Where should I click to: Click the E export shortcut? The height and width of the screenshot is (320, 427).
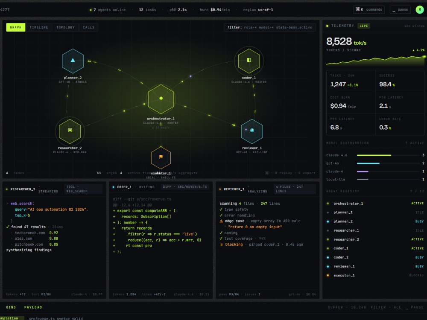(307, 173)
